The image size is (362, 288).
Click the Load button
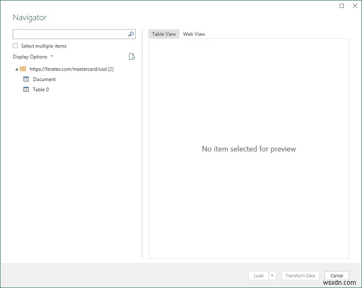pyautogui.click(x=259, y=276)
